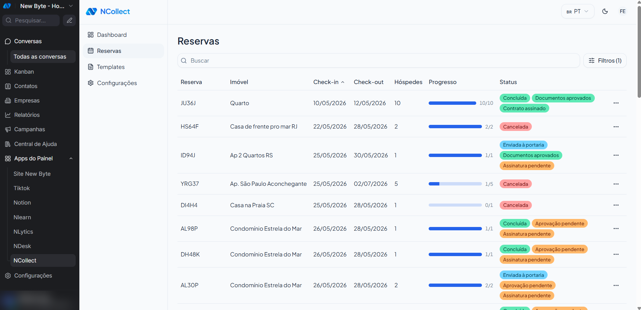Click the 1/5 progress bar for YRG37
641x310 pixels.
pyautogui.click(x=455, y=184)
